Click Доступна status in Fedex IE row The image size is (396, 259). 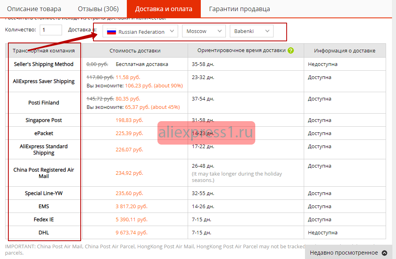coord(320,220)
